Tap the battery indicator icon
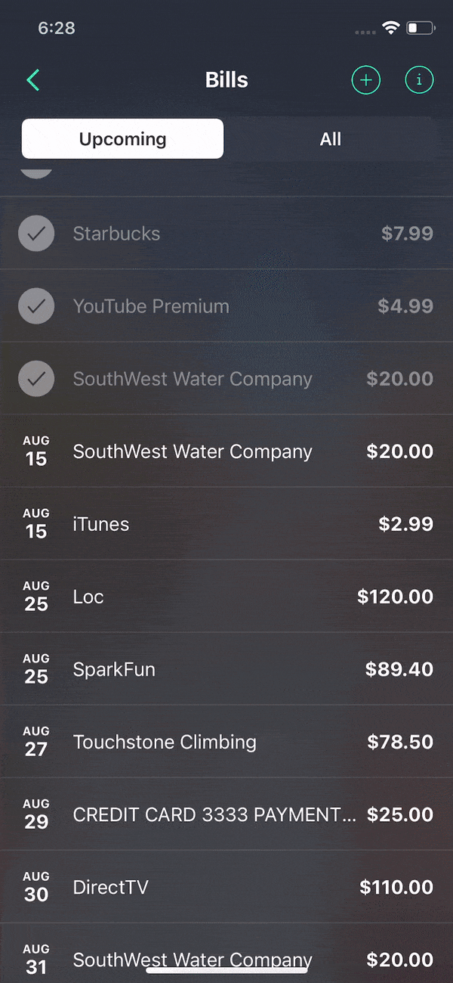This screenshot has height=983, width=453. [x=421, y=28]
